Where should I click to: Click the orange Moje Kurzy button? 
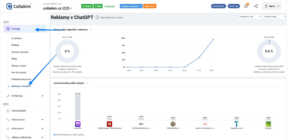pyautogui.click(x=150, y=6)
